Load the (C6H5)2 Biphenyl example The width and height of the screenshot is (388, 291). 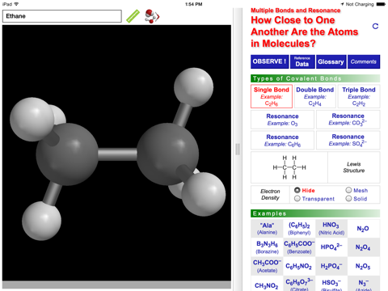[299, 229]
